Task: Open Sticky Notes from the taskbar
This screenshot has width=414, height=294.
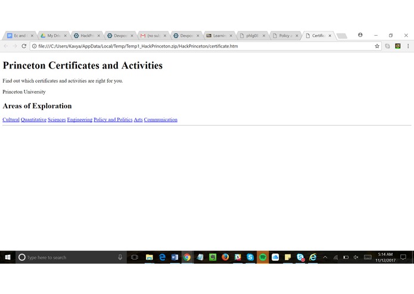Action: 288,257
